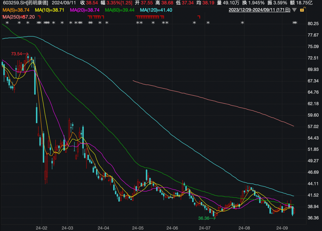Click the rightmost asterisk event marker
This screenshot has width=322, height=231.
click(296, 23)
